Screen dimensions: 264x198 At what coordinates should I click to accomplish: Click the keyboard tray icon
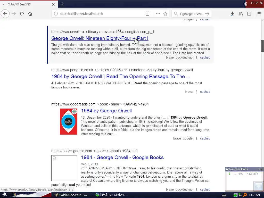(224, 195)
